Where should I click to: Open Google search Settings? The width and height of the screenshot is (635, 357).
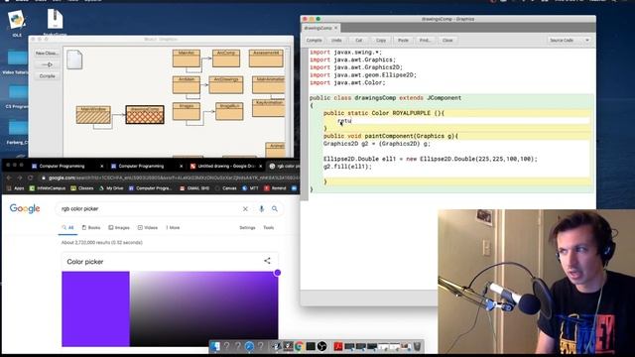pyautogui.click(x=247, y=228)
